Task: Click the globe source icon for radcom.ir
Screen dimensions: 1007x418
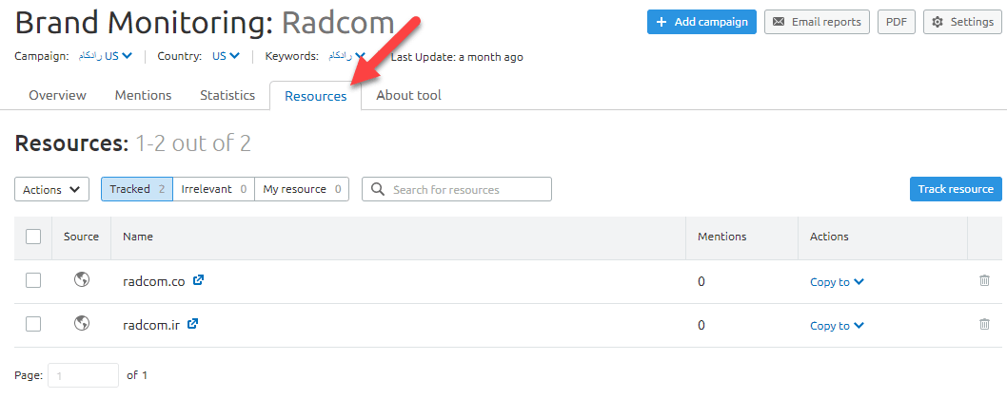Action: (x=82, y=324)
